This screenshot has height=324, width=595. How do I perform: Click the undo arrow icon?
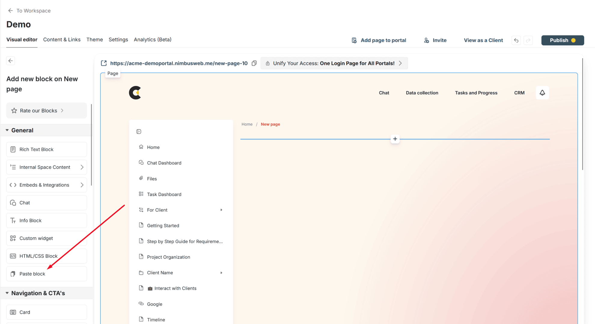tap(516, 40)
